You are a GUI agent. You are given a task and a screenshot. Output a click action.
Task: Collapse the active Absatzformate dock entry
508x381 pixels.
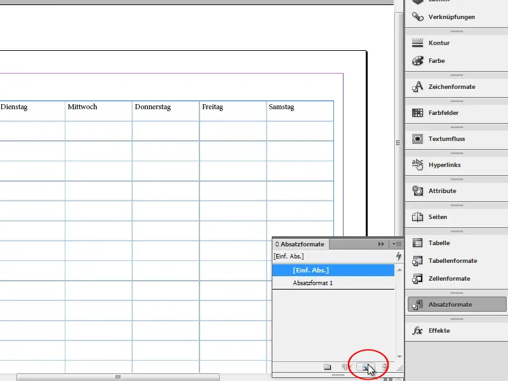click(x=457, y=305)
